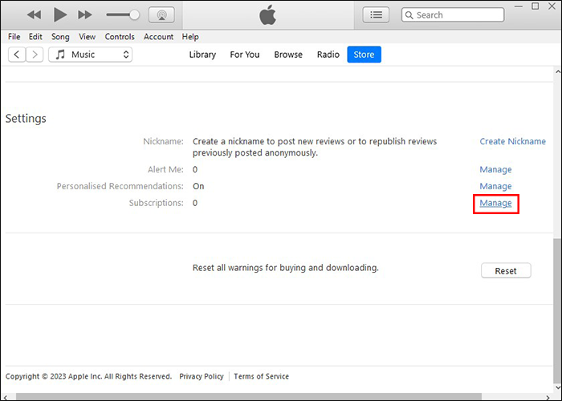This screenshot has width=562, height=401.
Task: Click Manage next to Subscriptions
Action: (x=495, y=203)
